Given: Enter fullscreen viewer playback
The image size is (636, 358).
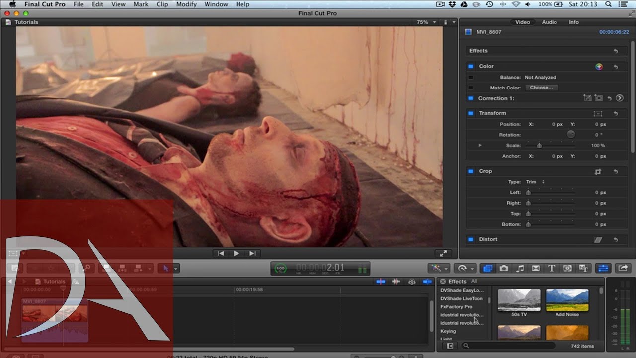Looking at the screenshot, I should [x=443, y=253].
